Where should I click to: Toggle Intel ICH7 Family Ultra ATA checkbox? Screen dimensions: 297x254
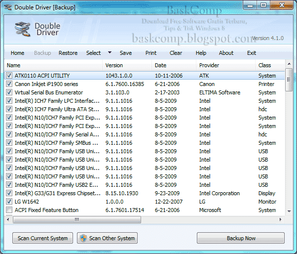tap(9, 109)
